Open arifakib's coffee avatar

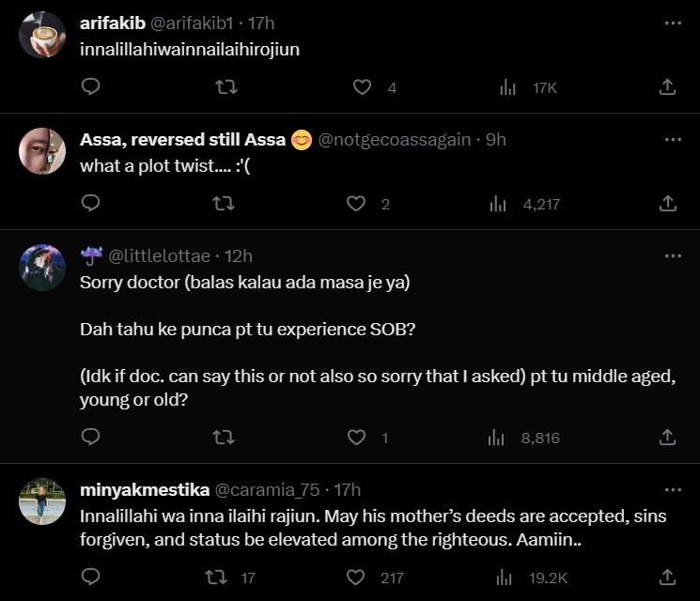[x=42, y=36]
